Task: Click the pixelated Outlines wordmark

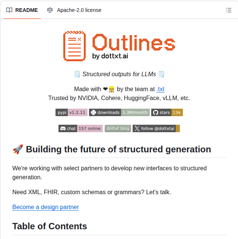Action: click(x=133, y=42)
